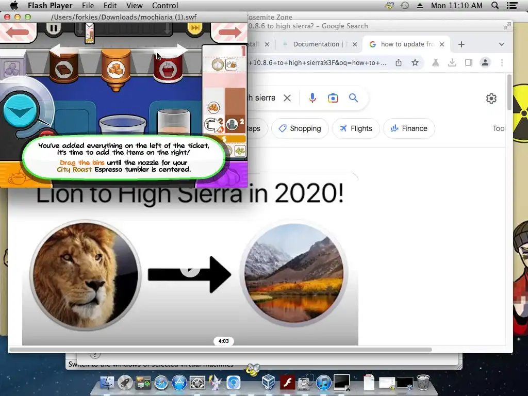528x396 pixels.
Task: Switch to the Documentation tab in Chrome
Action: (x=316, y=44)
